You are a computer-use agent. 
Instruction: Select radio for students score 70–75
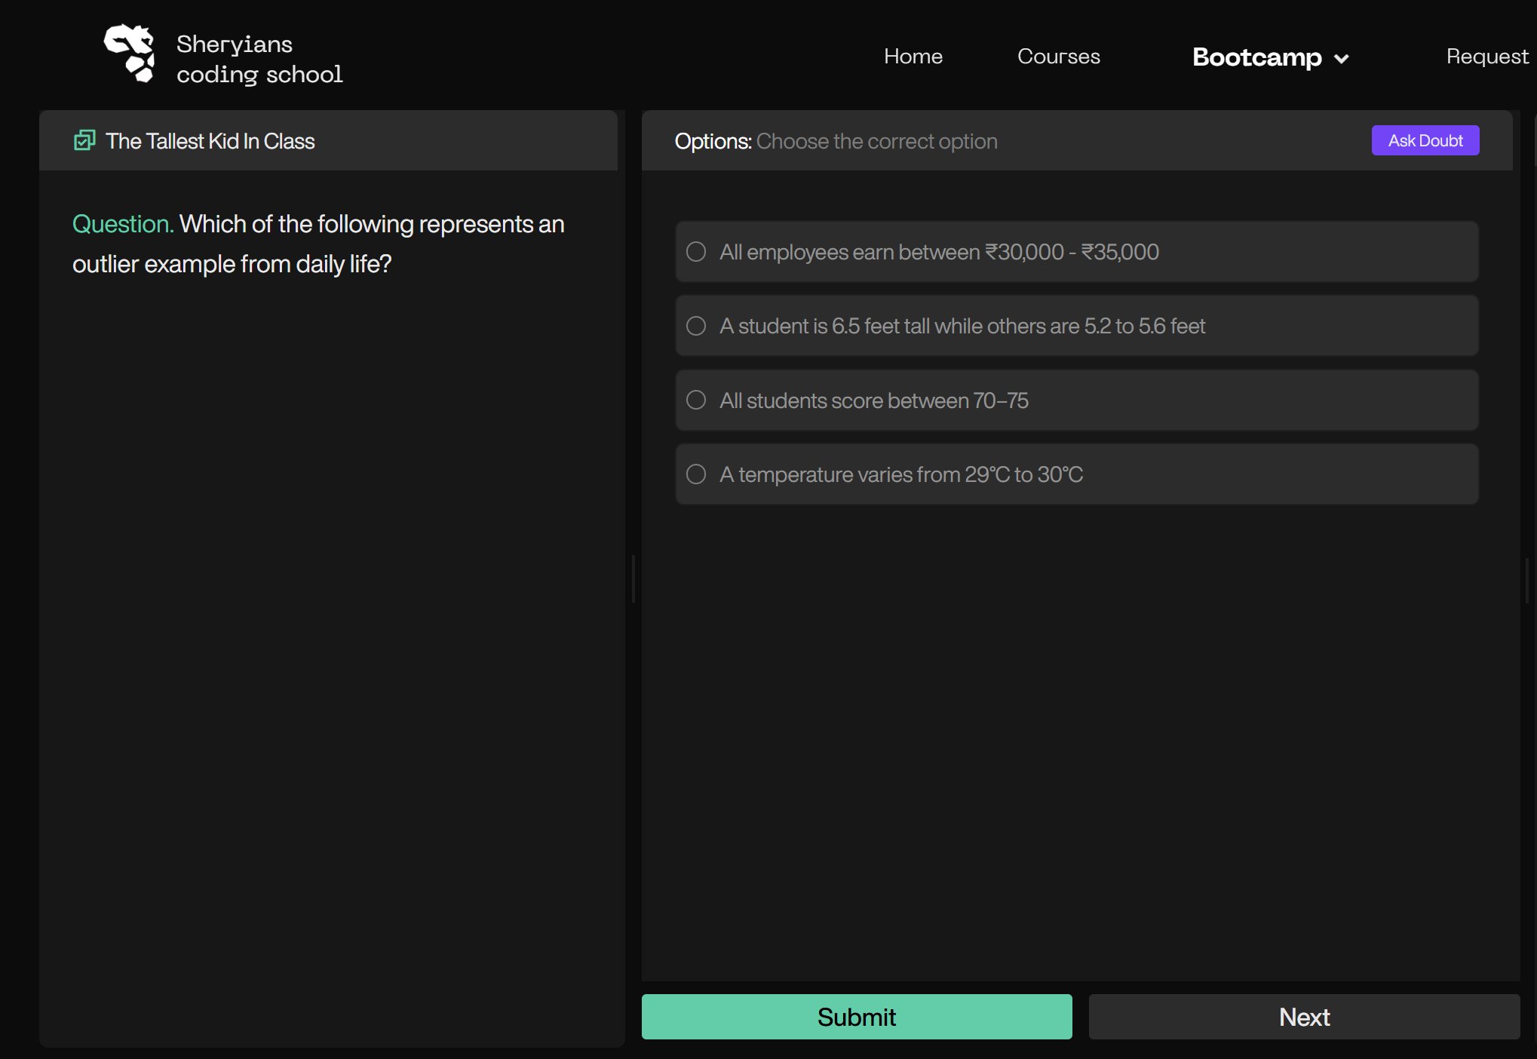pyautogui.click(x=696, y=400)
